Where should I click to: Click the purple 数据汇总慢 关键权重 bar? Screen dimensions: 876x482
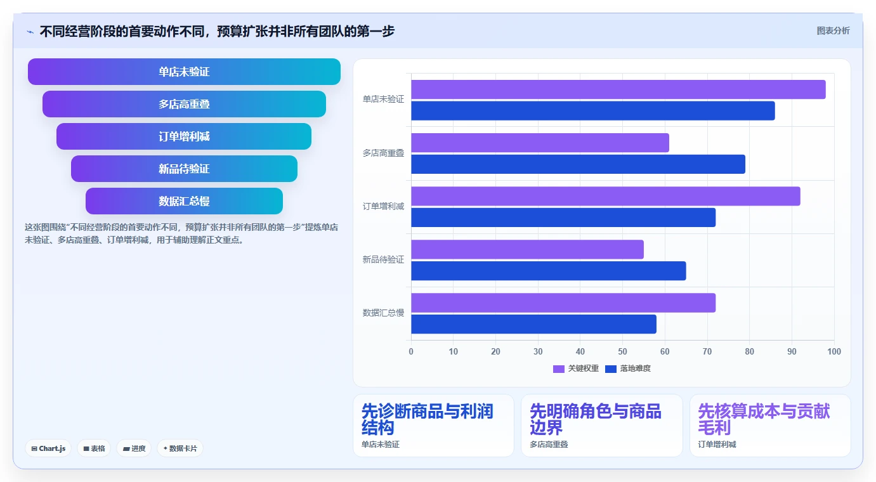(x=563, y=303)
